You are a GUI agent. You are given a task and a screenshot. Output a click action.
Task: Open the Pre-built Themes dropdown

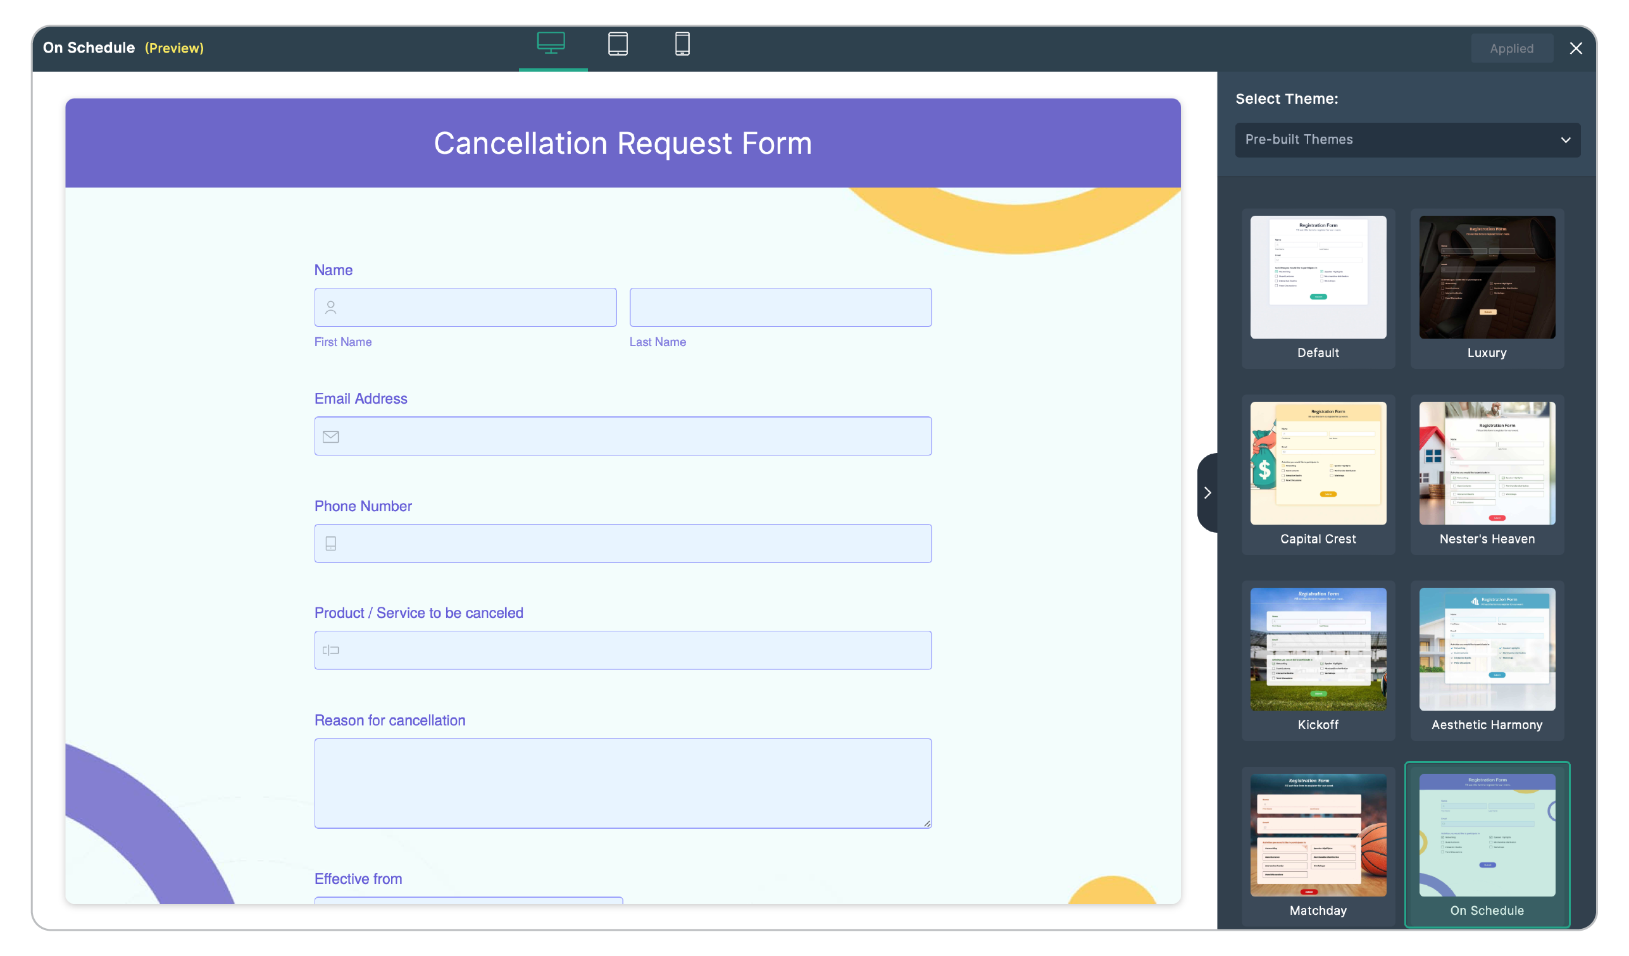(1407, 140)
